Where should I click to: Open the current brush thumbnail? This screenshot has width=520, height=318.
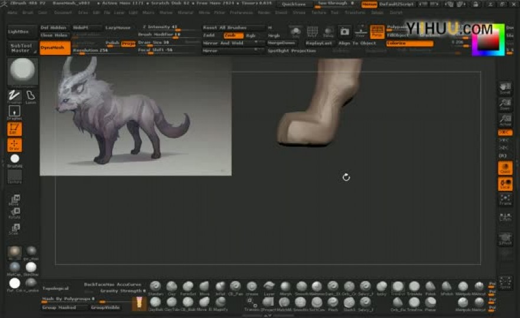(22, 71)
